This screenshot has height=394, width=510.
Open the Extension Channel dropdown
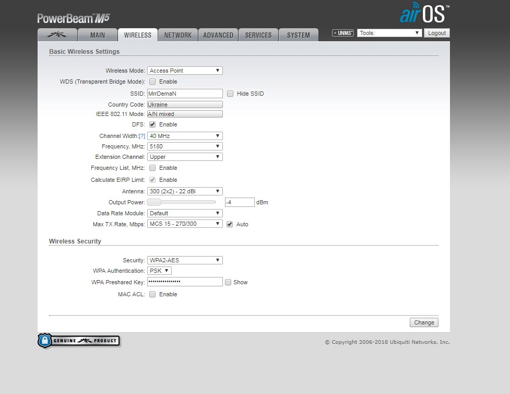click(x=185, y=157)
